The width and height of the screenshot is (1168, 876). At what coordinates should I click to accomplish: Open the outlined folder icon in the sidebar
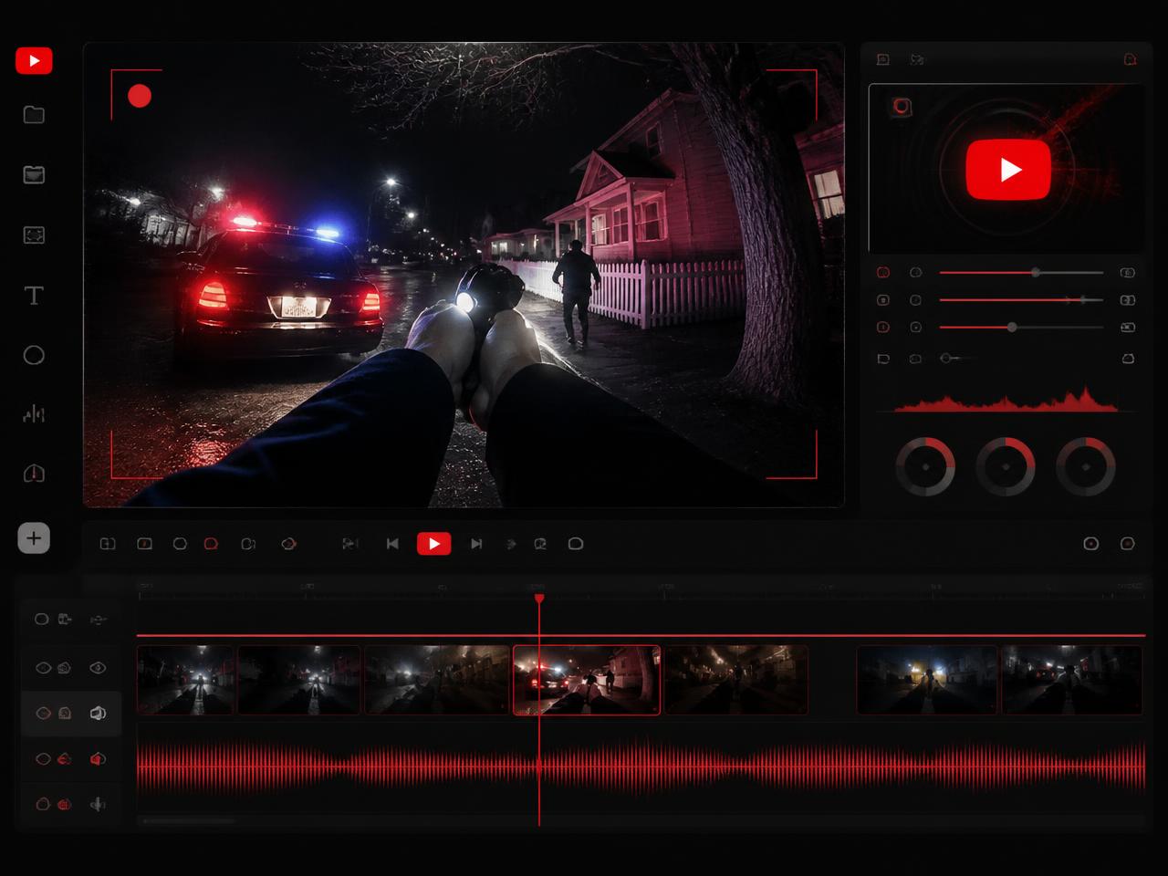34,115
